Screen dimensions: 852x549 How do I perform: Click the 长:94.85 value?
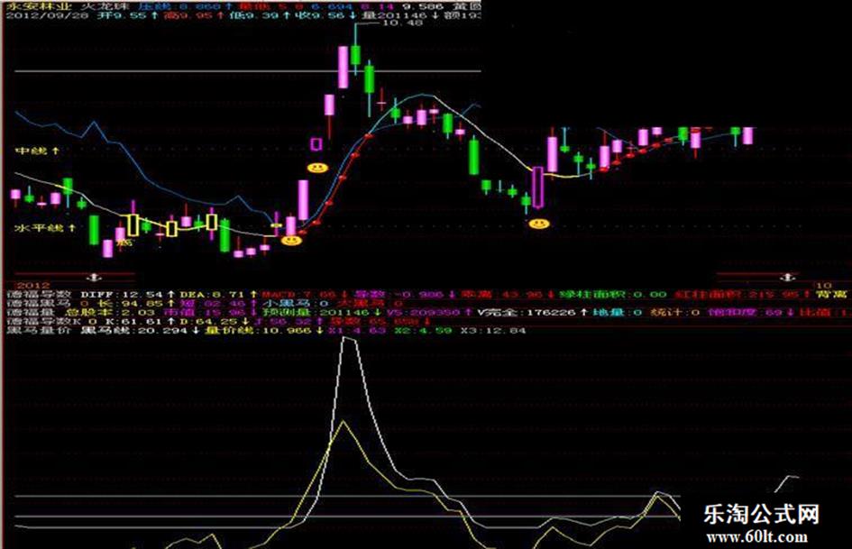point(130,303)
